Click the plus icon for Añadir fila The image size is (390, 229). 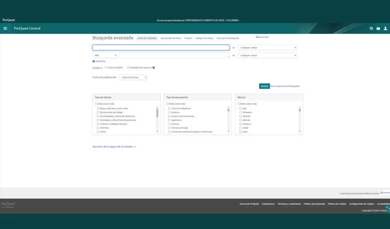click(x=93, y=61)
